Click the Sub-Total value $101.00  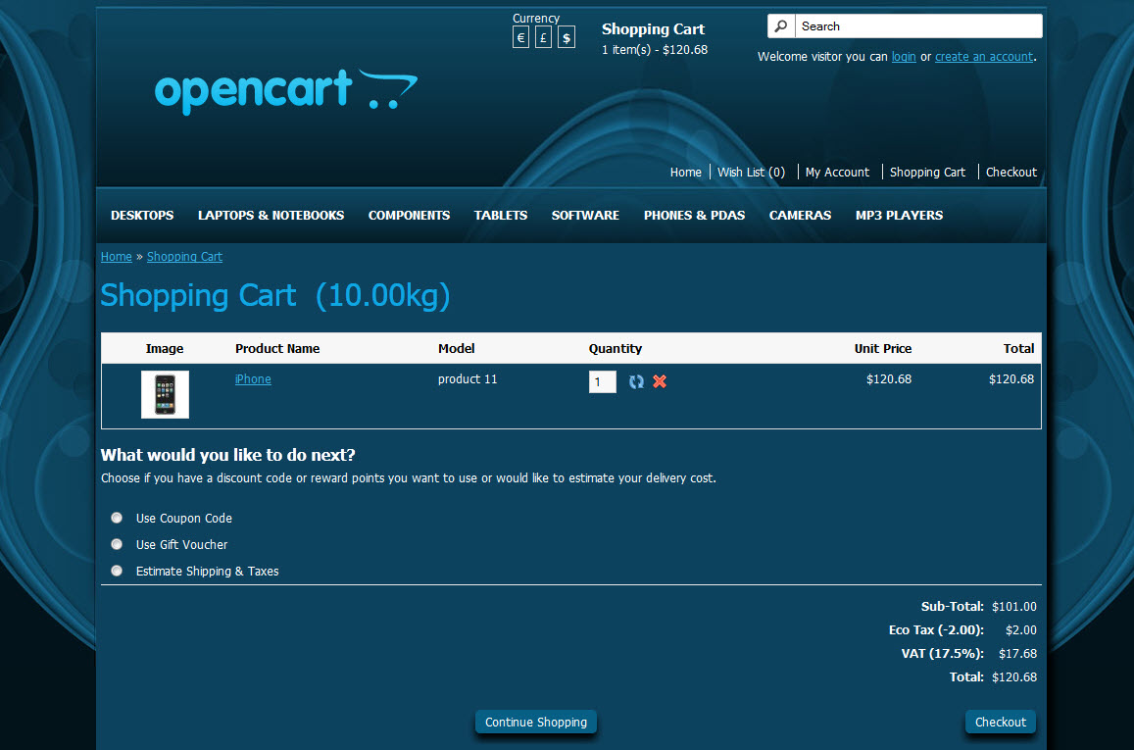click(x=1014, y=607)
